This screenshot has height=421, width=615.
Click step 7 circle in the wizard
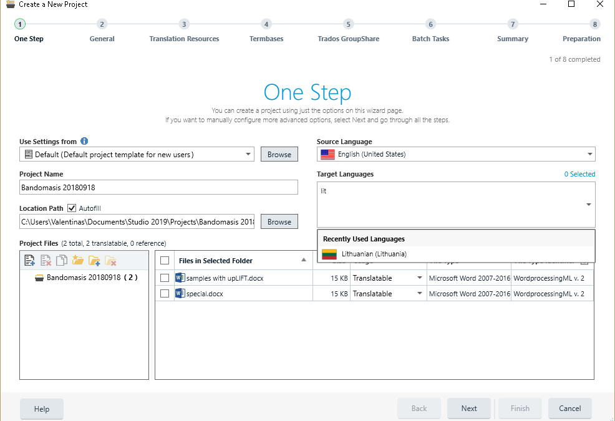[x=513, y=24]
